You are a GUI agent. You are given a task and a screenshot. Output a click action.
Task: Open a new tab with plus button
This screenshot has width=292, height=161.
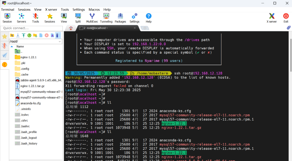(145, 28)
